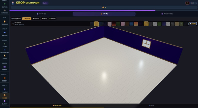The image size is (198, 108).
Task: Open the Tamago pet egg icon
Action: [5, 23]
